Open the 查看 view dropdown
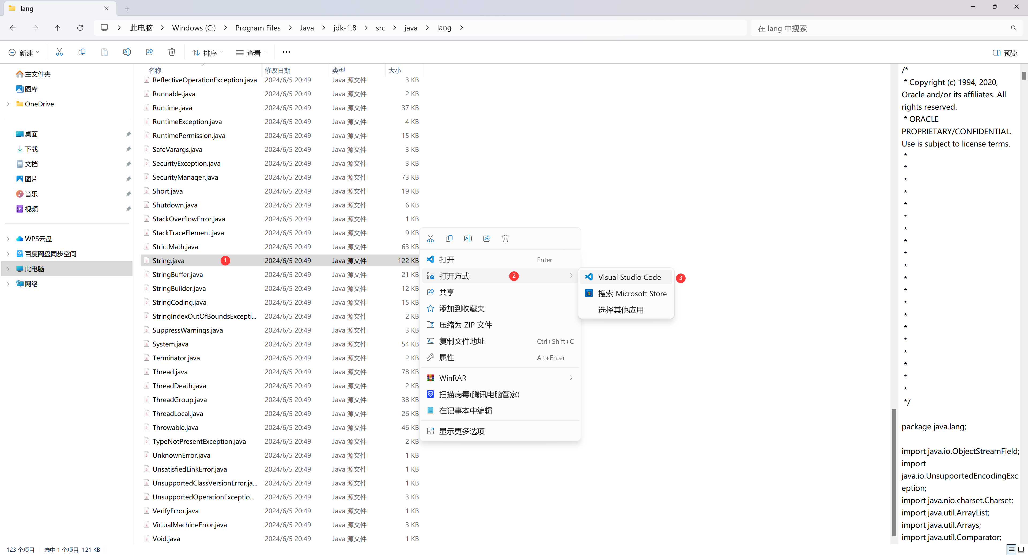Image resolution: width=1028 pixels, height=555 pixels. (x=251, y=53)
